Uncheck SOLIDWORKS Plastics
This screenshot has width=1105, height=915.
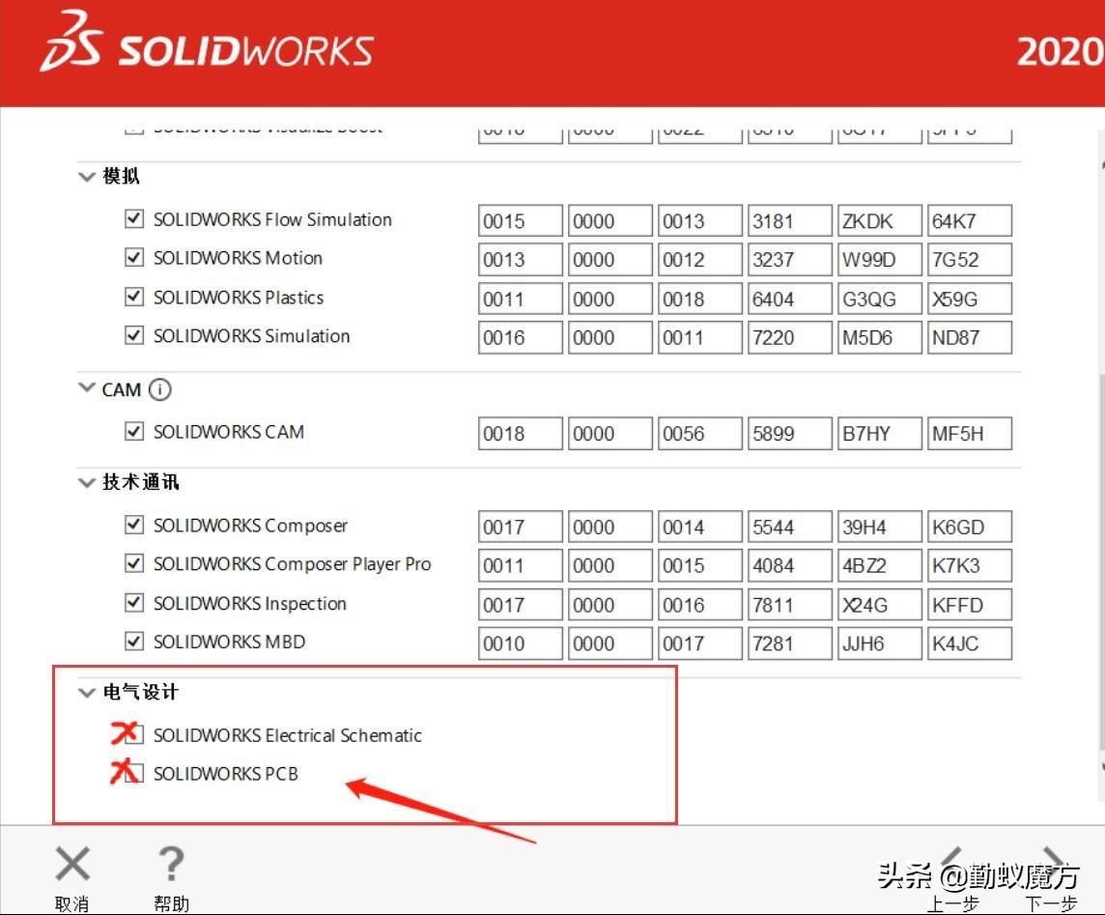134,298
